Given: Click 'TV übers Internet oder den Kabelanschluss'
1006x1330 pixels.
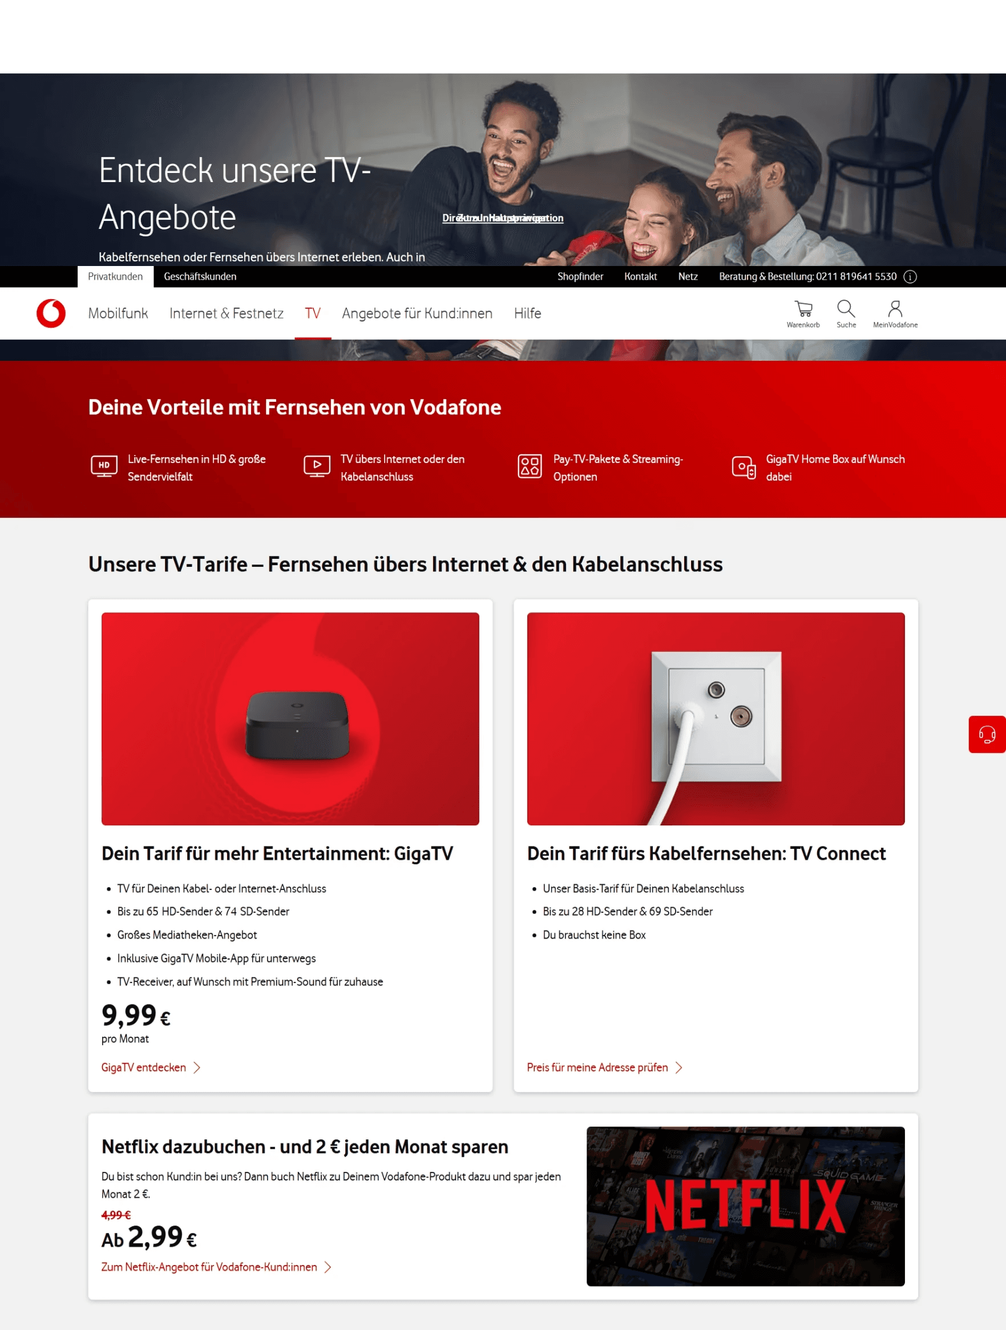Looking at the screenshot, I should point(402,468).
